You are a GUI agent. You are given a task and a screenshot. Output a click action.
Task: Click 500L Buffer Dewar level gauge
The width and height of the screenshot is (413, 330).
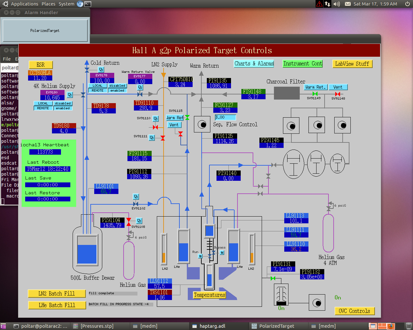87,250
